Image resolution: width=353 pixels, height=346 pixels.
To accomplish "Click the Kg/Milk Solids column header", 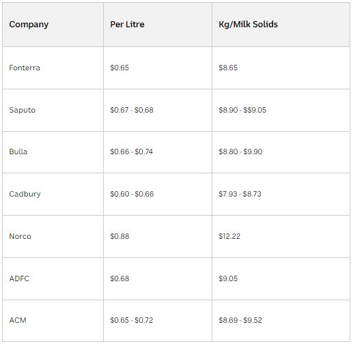I will point(281,25).
